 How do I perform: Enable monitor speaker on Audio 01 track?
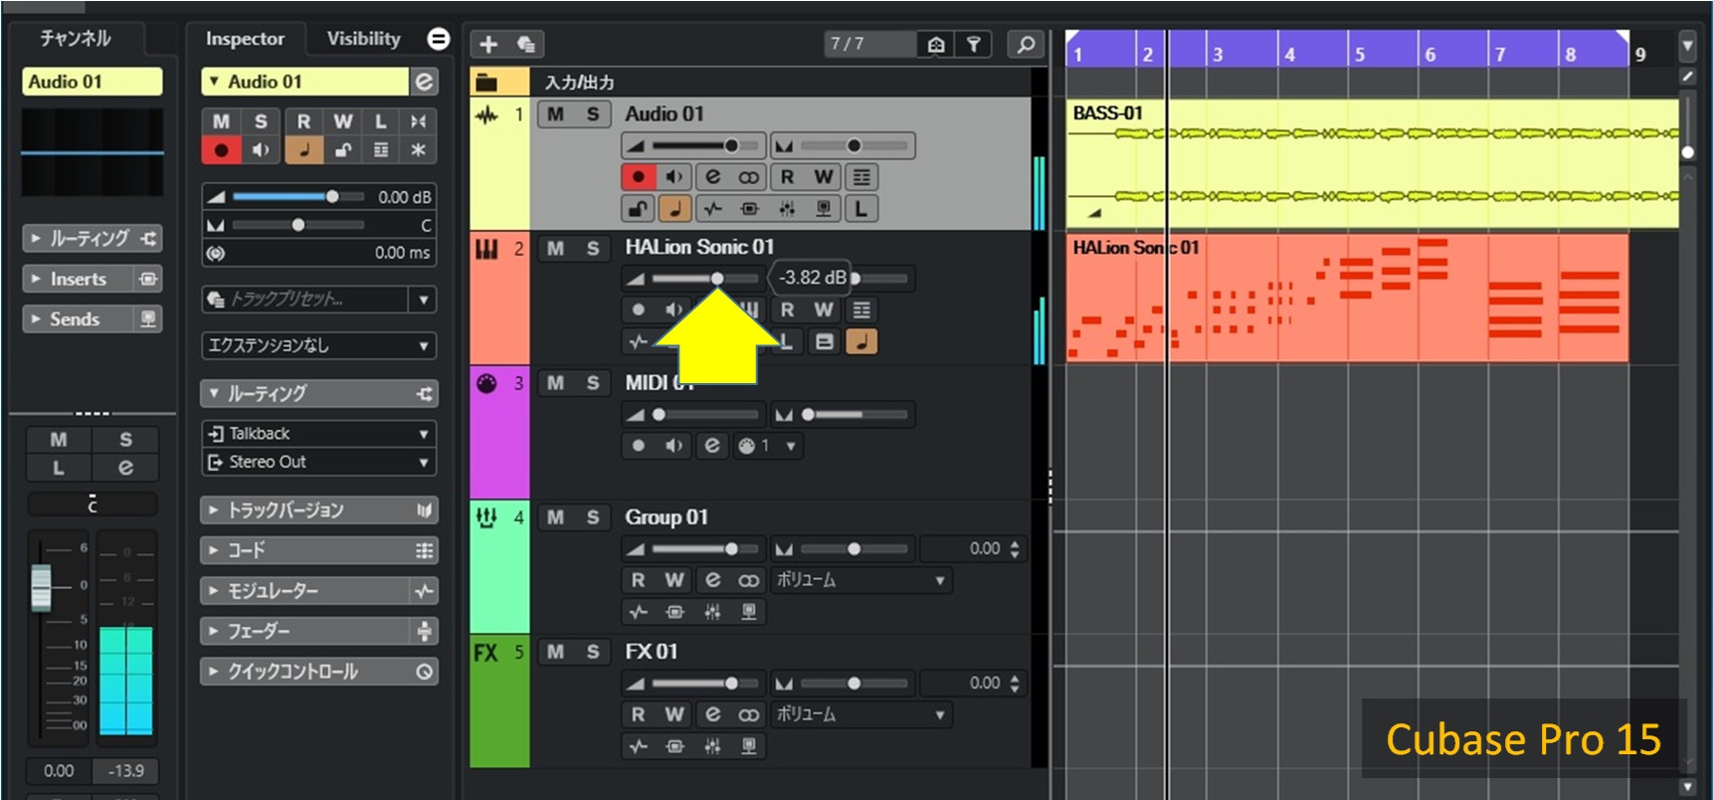(x=674, y=177)
